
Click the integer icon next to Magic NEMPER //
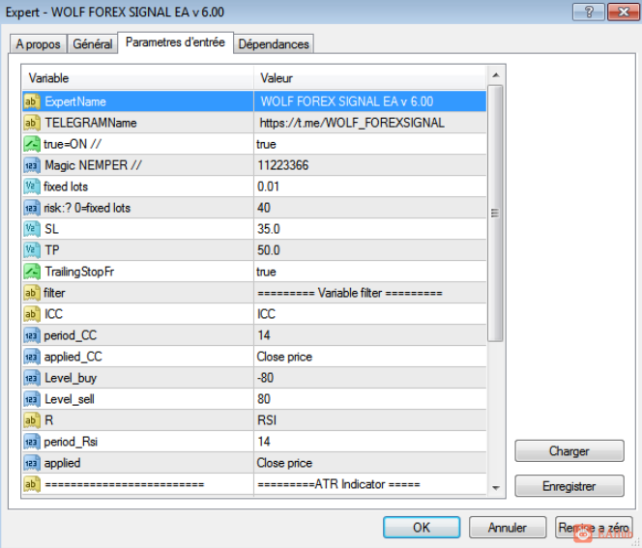point(32,165)
